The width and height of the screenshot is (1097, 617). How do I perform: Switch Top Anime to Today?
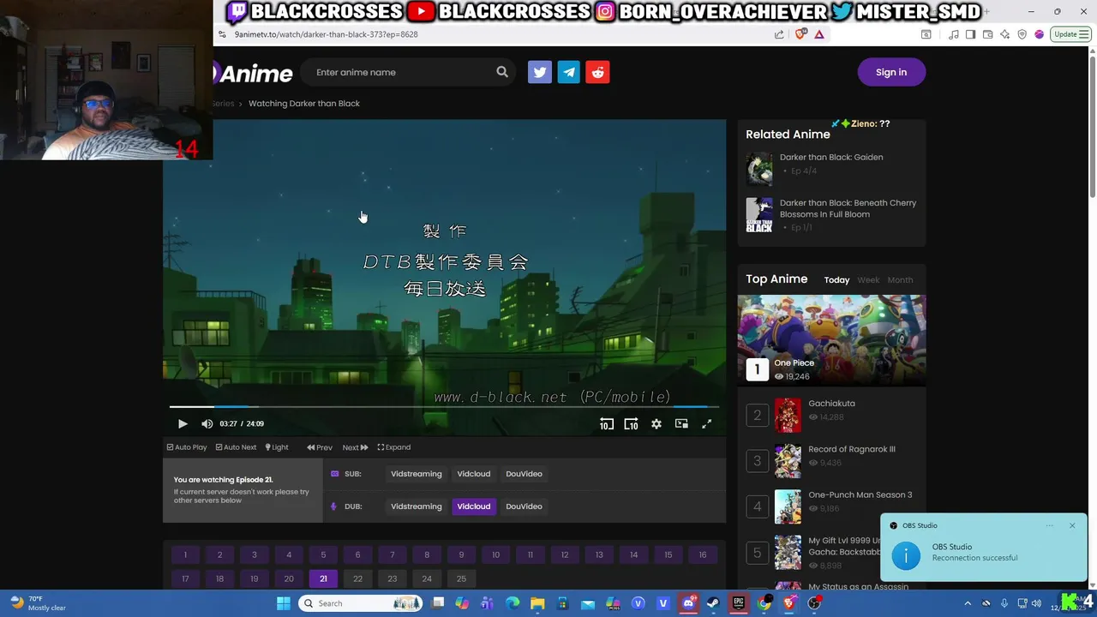click(836, 280)
